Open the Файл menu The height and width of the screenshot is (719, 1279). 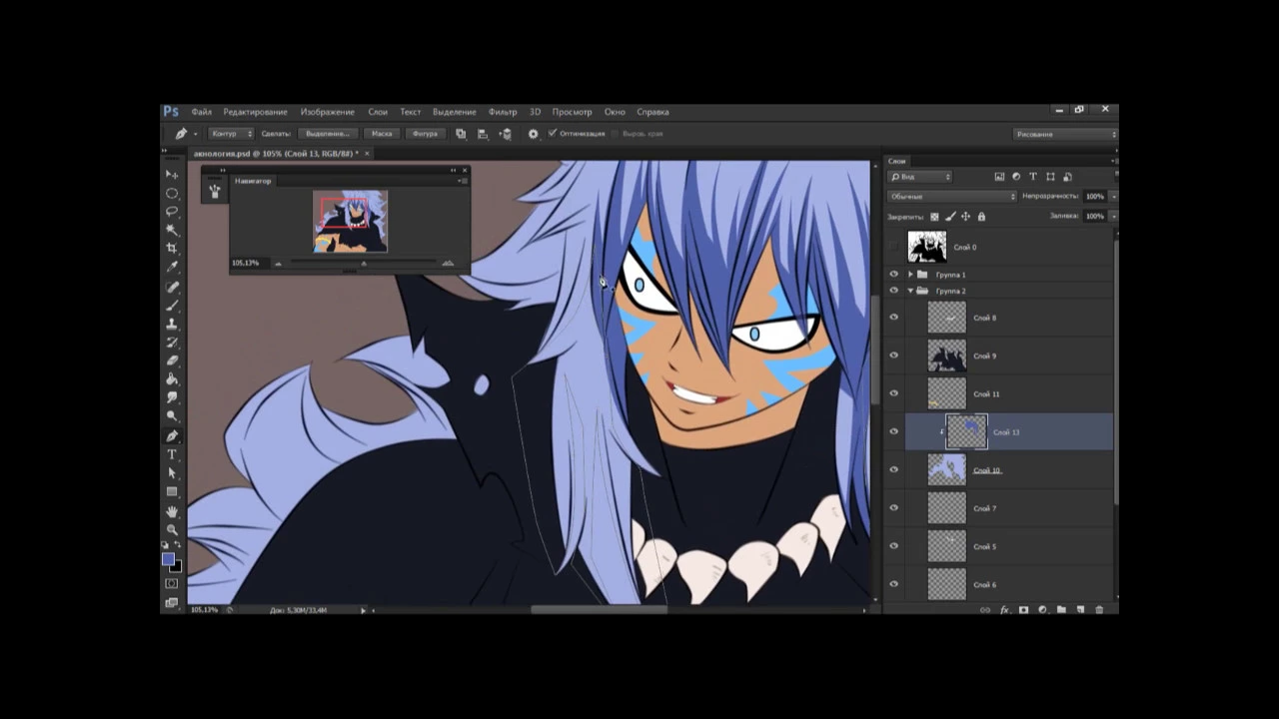click(x=202, y=112)
